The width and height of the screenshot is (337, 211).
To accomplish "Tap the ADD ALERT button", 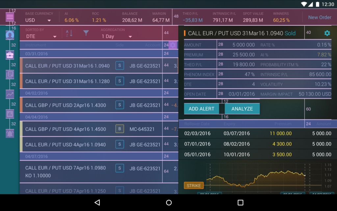I will (x=201, y=108).
